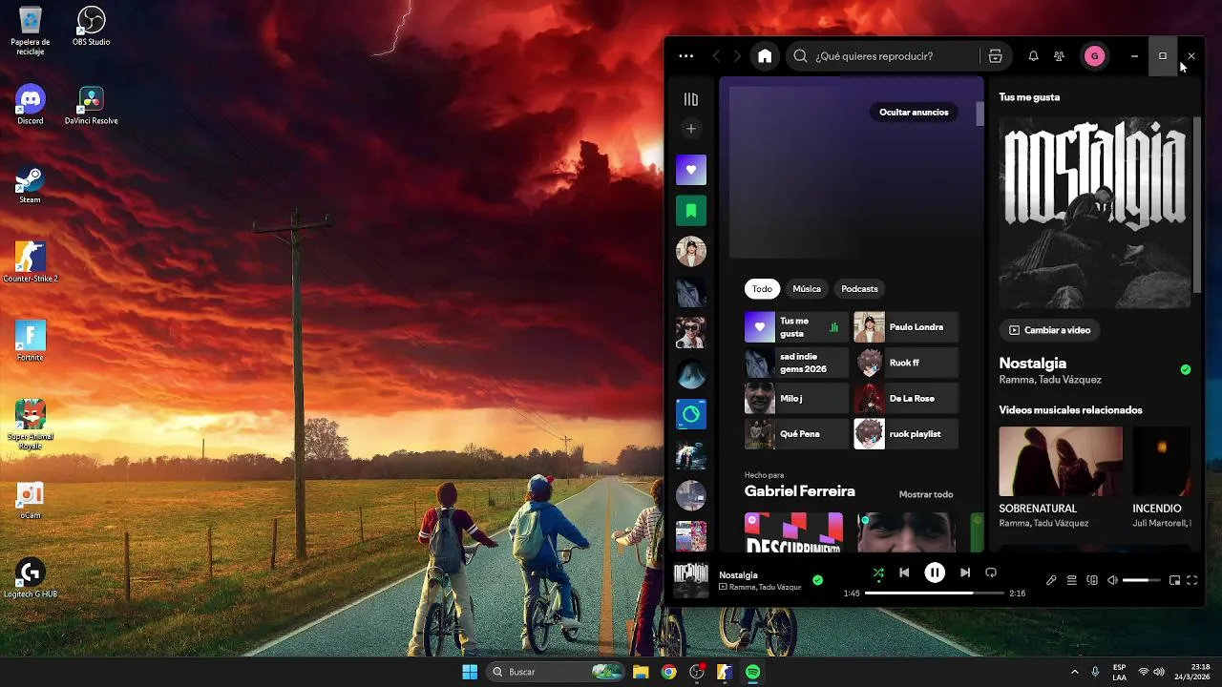This screenshot has width=1222, height=687.
Task: Select the 'Todo' filter chip
Action: (762, 288)
